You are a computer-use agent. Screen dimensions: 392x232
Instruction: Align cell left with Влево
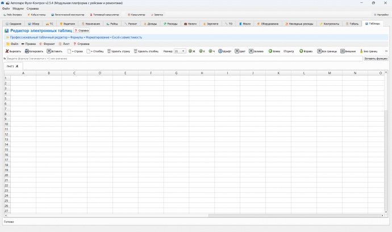click(x=274, y=51)
